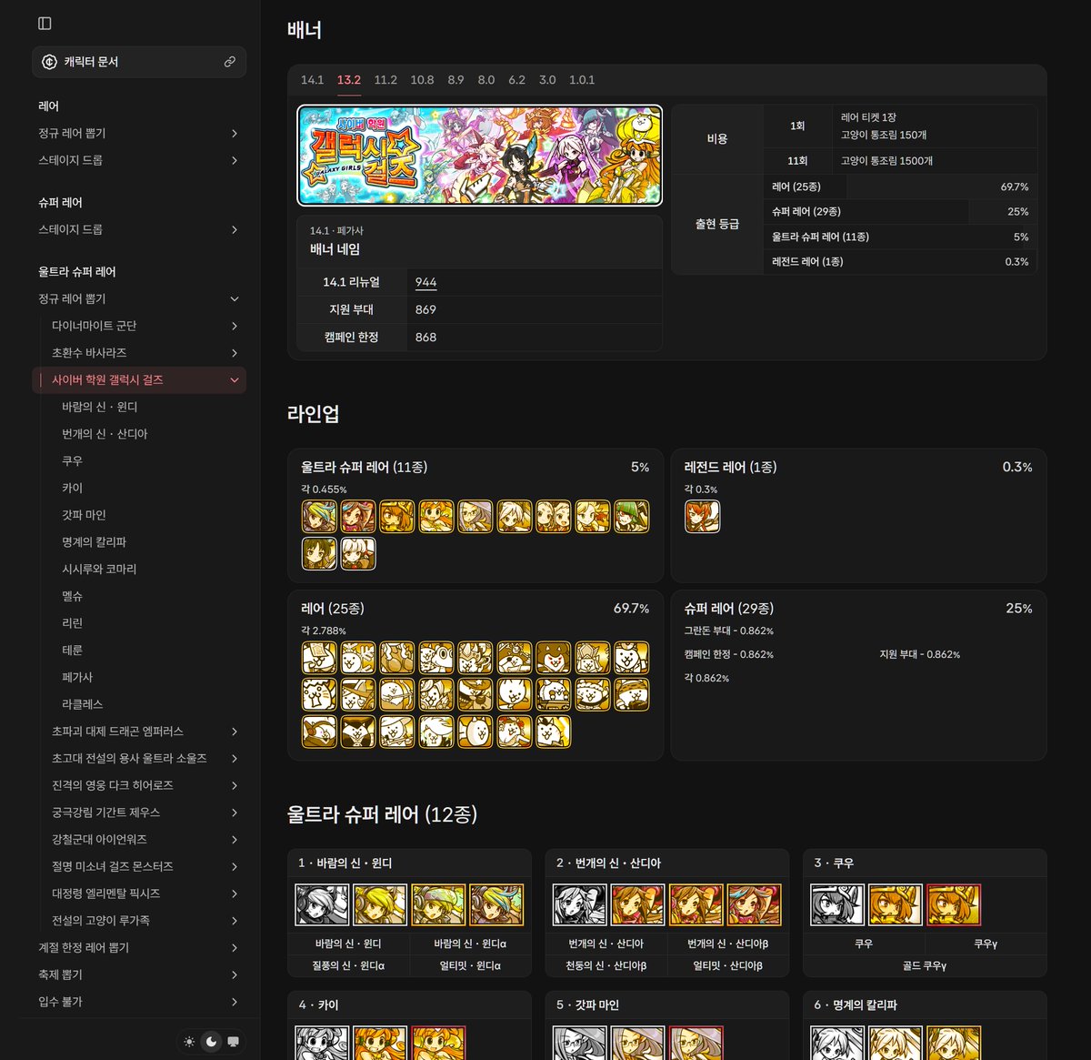The width and height of the screenshot is (1091, 1060).
Task: Select the 1.0.1 version tab
Action: [x=582, y=80]
